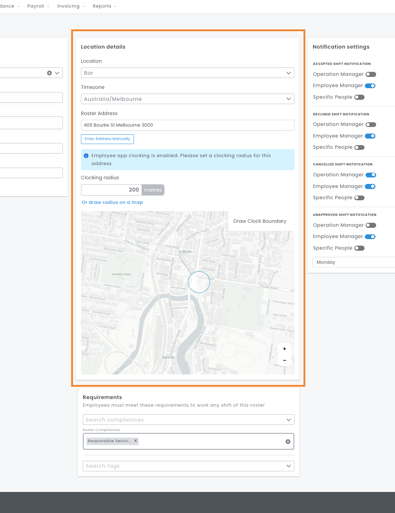Image resolution: width=395 pixels, height=513 pixels.
Task: Open the Search tags dropdown
Action: (187, 466)
